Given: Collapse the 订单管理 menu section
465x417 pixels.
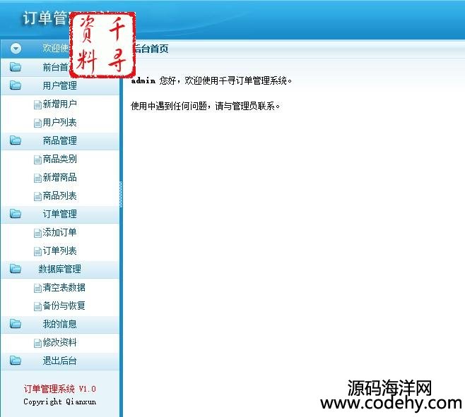Looking at the screenshot, I should (x=59, y=214).
